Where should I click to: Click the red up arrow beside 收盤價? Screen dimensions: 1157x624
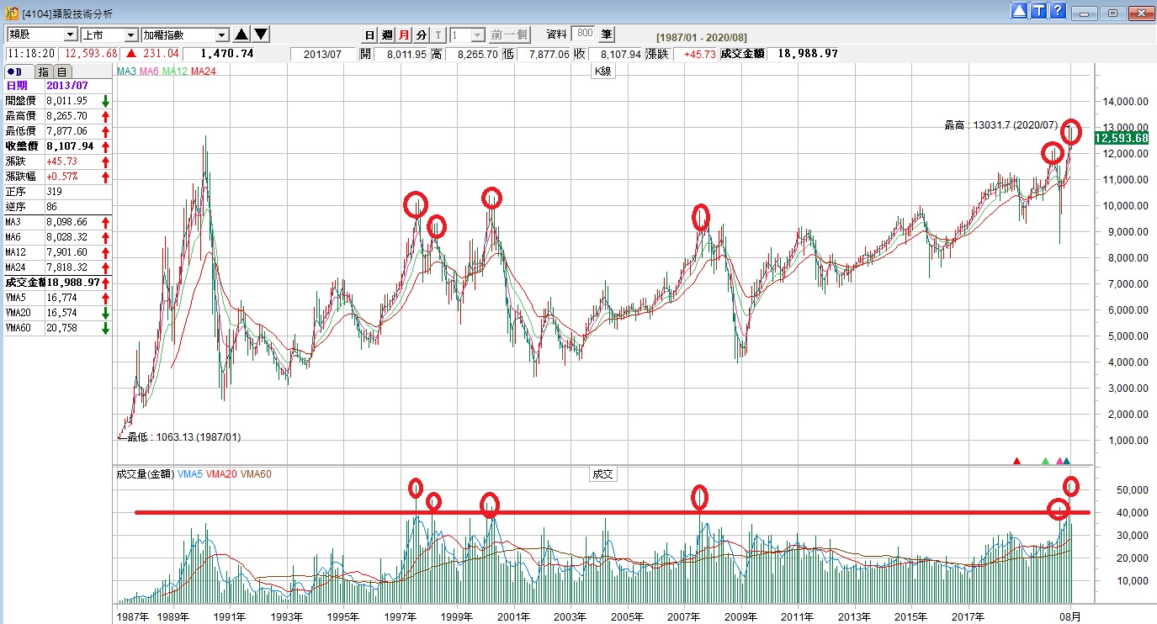click(105, 146)
